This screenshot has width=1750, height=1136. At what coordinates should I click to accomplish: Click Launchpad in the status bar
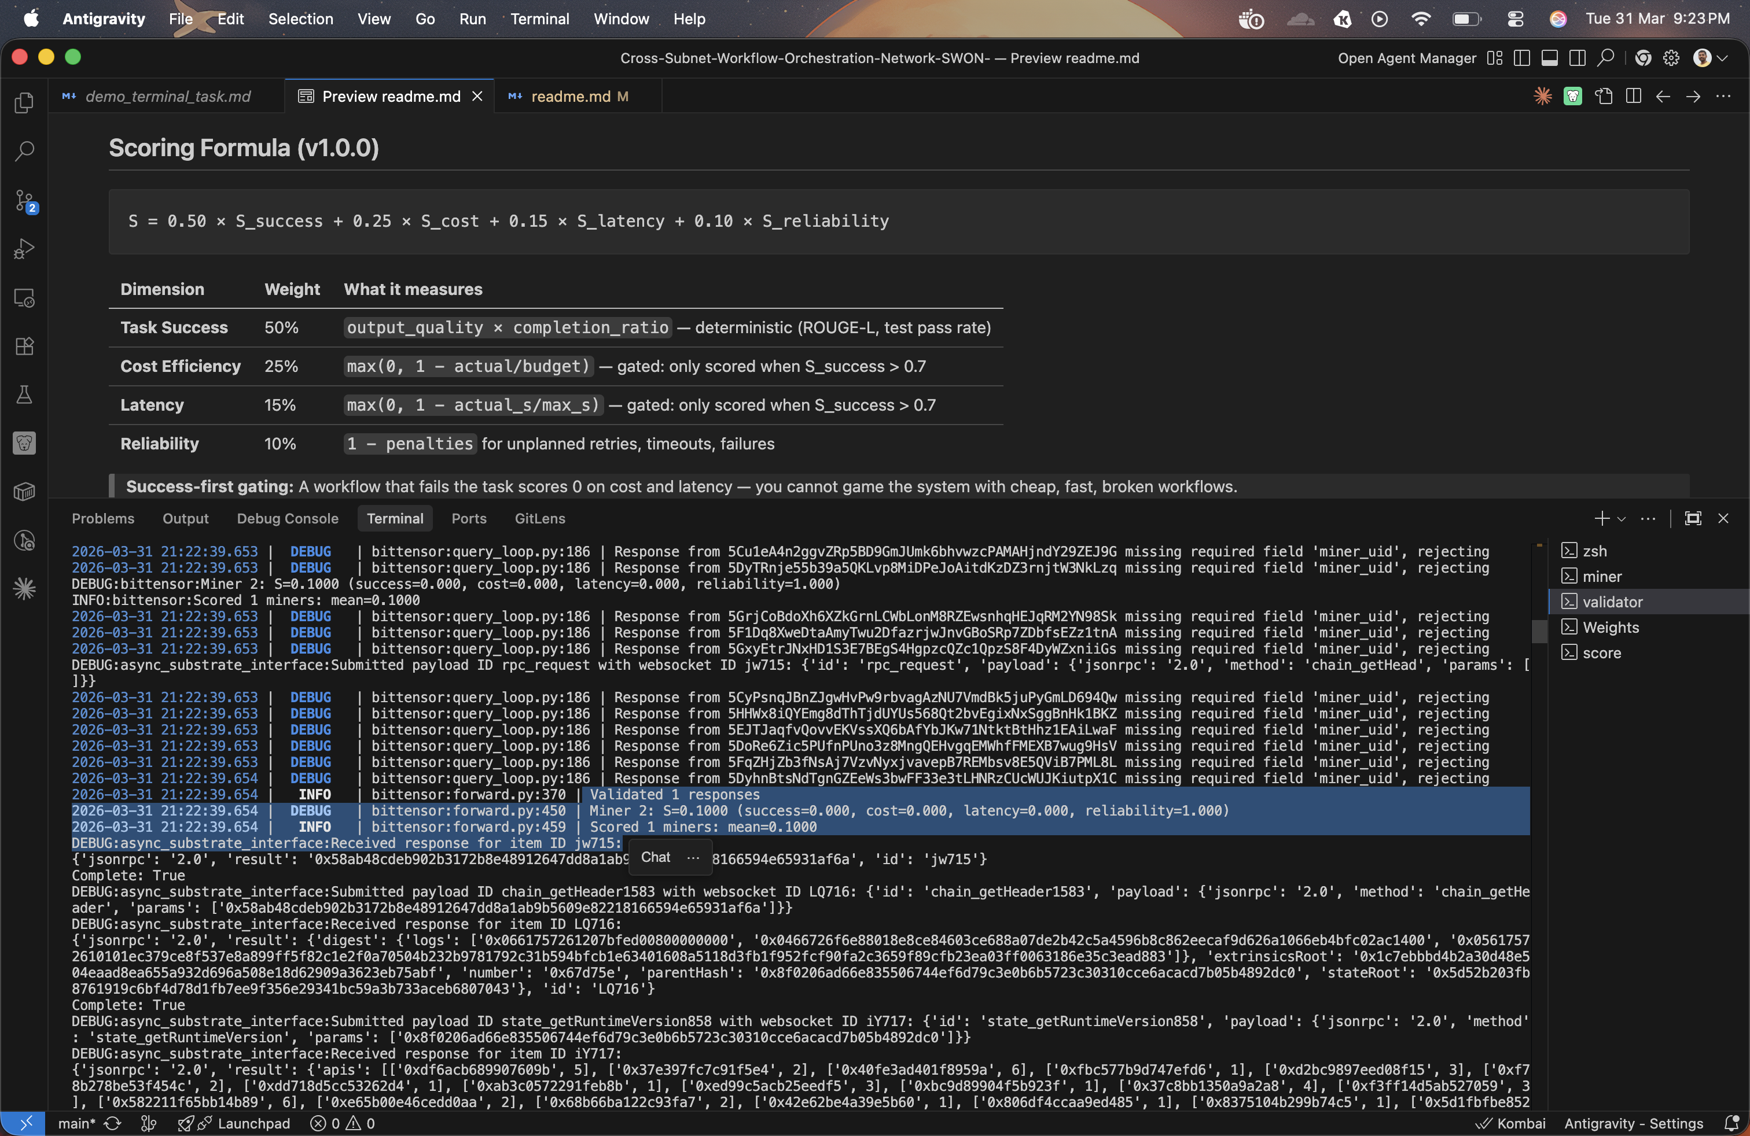(253, 1123)
